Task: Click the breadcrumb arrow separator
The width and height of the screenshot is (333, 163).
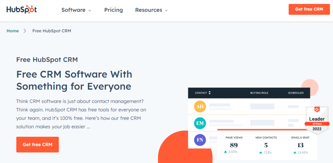Action: pyautogui.click(x=25, y=31)
